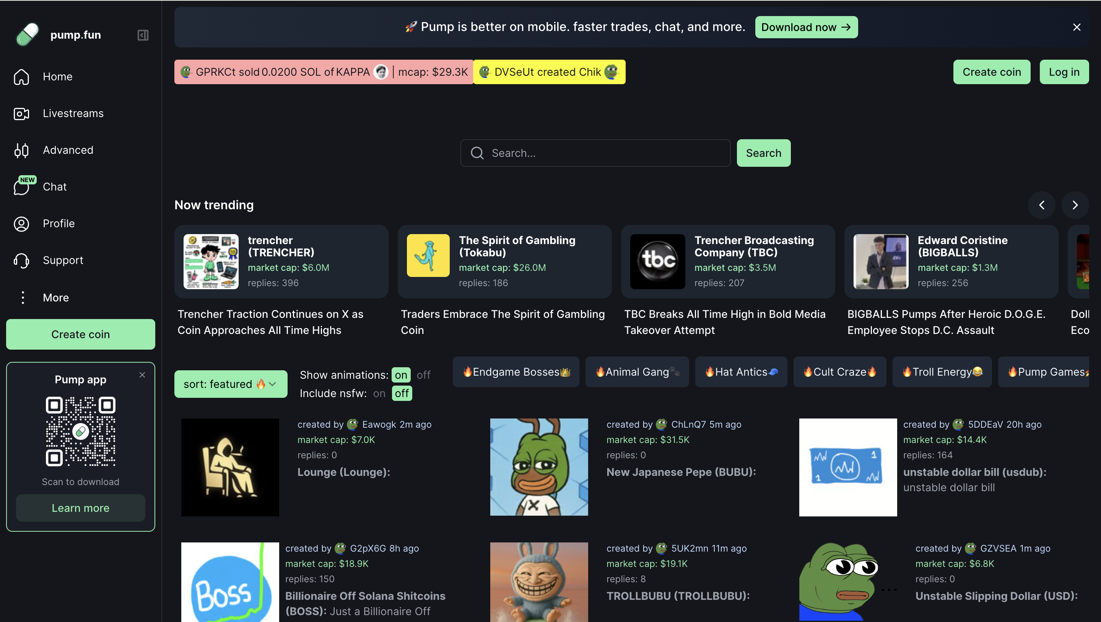The width and height of the screenshot is (1101, 622).
Task: Enable include nsfw content
Action: [379, 393]
